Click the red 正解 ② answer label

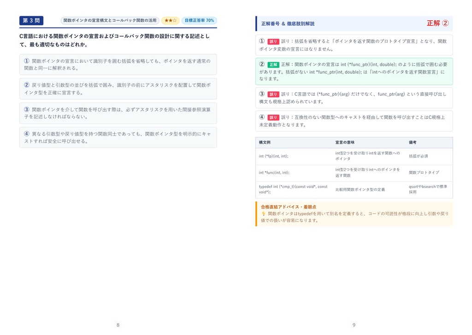click(x=438, y=23)
